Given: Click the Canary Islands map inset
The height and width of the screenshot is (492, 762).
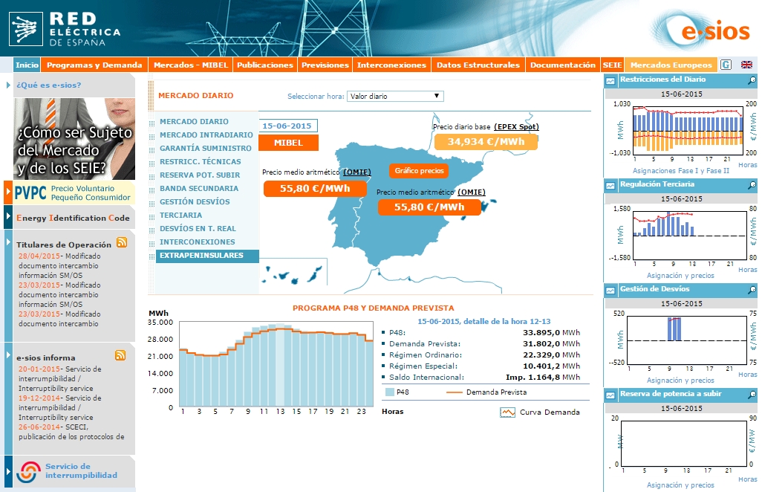Looking at the screenshot, I should pos(293,272).
